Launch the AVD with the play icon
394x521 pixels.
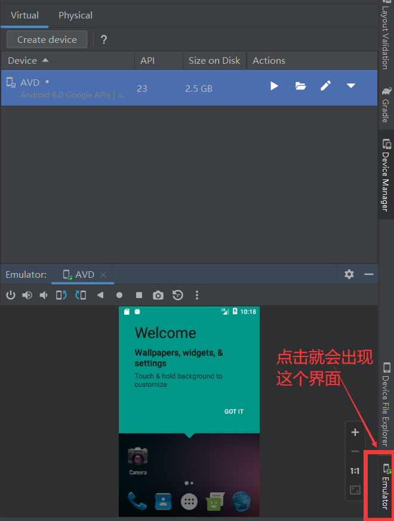tap(274, 86)
